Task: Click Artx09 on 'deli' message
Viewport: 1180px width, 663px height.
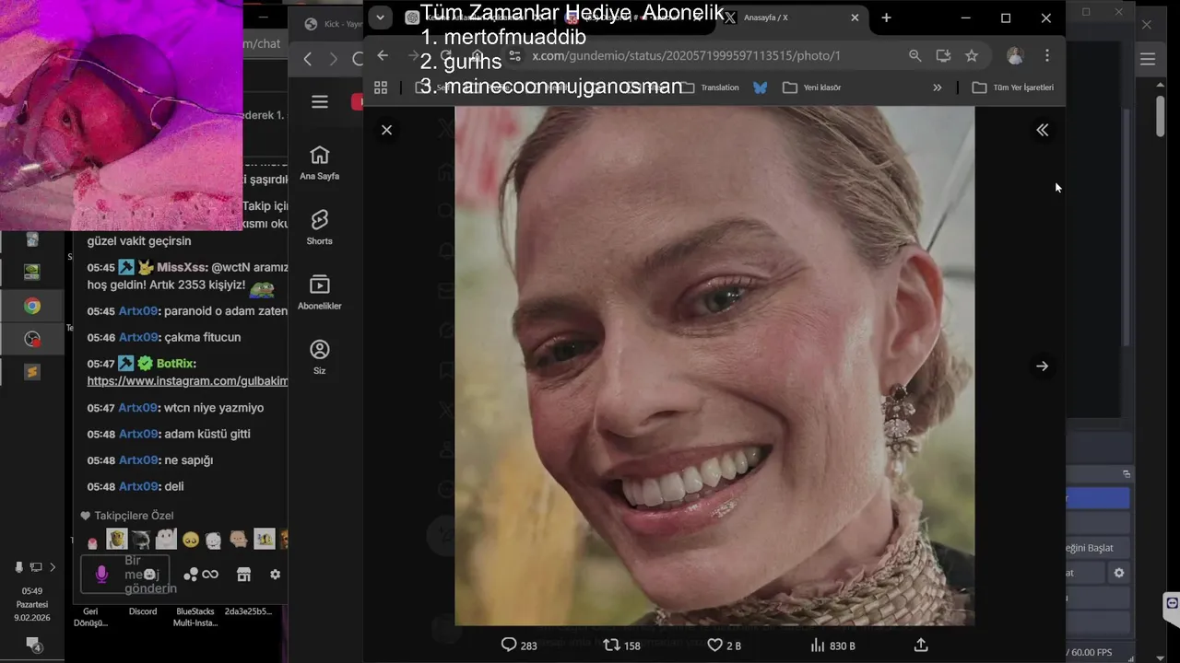Action: [x=138, y=486]
